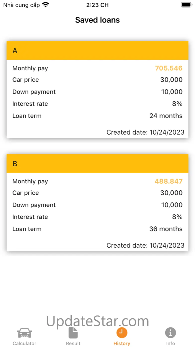Viewport: 195px width, 347px height.
Task: Tap the History clock icon
Action: tap(122, 333)
